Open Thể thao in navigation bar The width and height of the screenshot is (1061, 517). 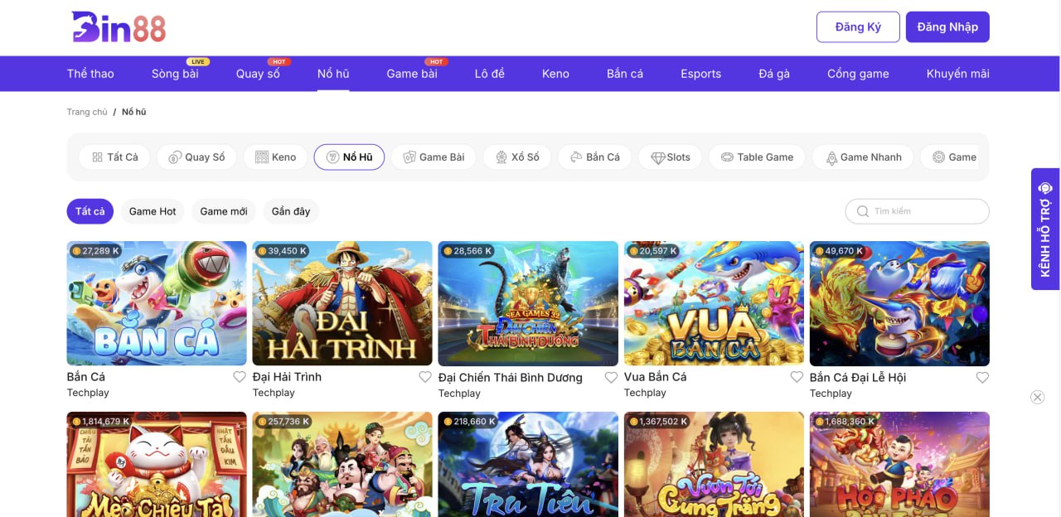point(90,74)
